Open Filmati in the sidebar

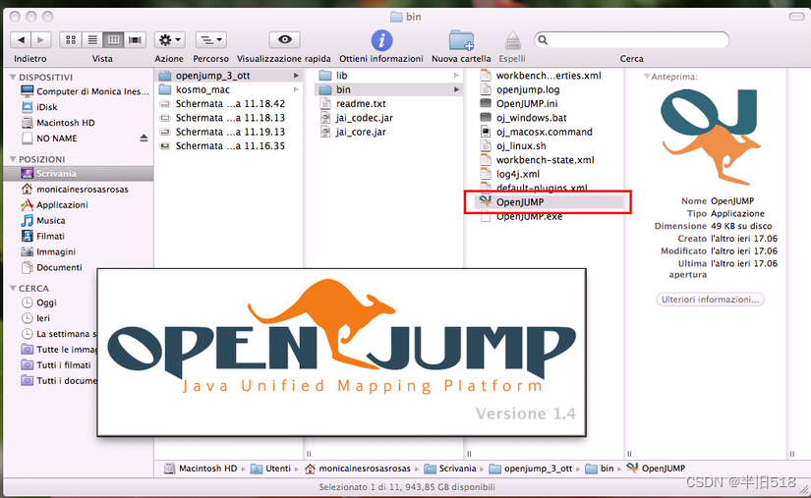(x=43, y=236)
